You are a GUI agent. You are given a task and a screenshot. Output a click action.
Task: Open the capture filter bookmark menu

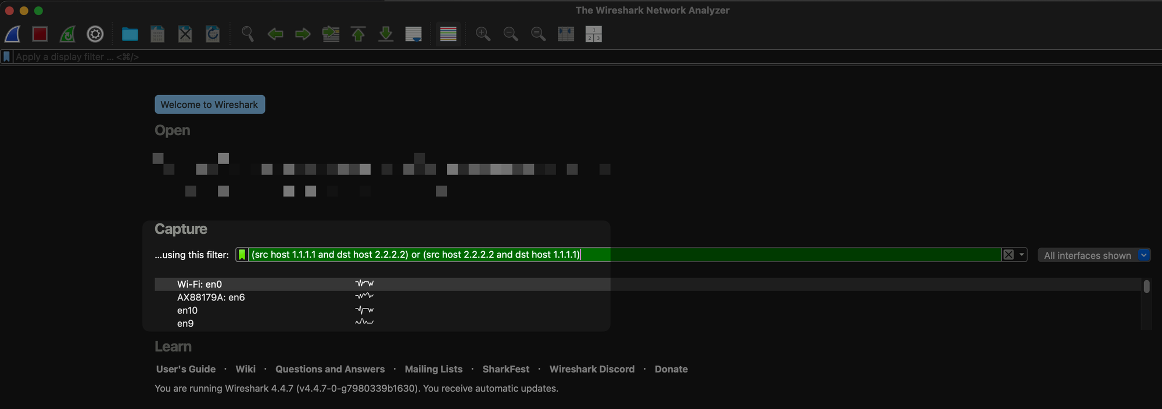click(242, 255)
